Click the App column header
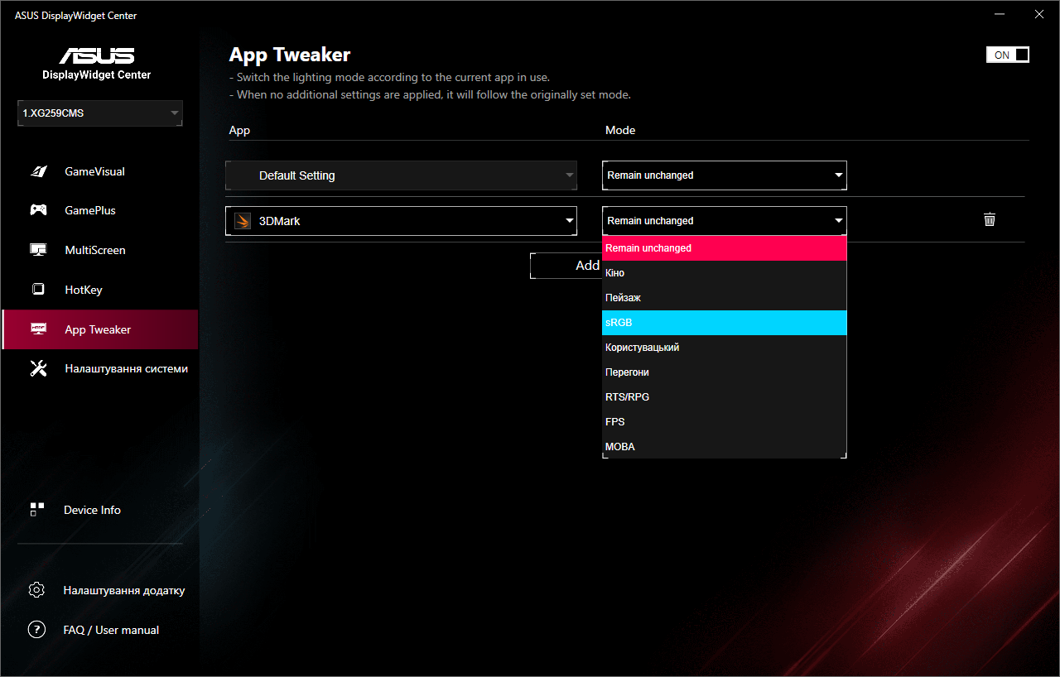Viewport: 1060px width, 677px height. click(x=239, y=130)
